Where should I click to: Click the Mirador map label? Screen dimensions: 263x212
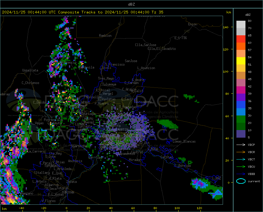tap(135, 160)
